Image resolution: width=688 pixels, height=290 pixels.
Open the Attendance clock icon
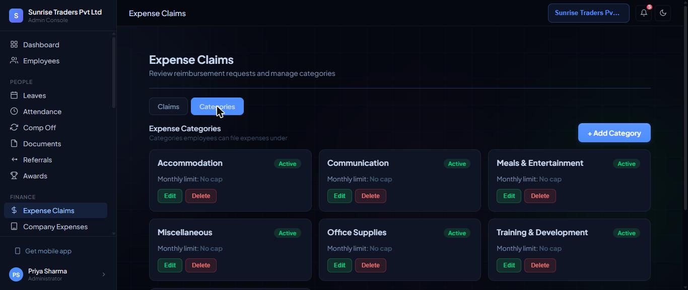[x=14, y=112]
